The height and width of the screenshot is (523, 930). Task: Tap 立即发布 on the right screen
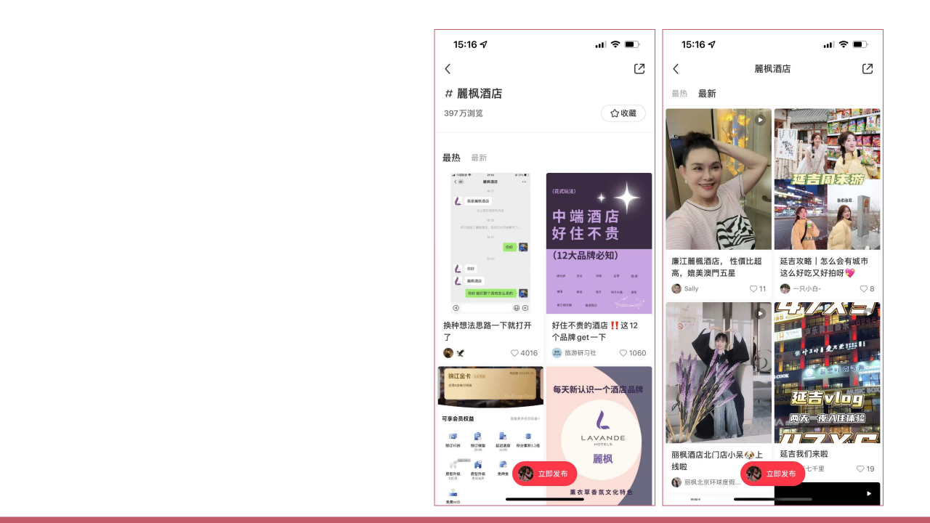(772, 474)
